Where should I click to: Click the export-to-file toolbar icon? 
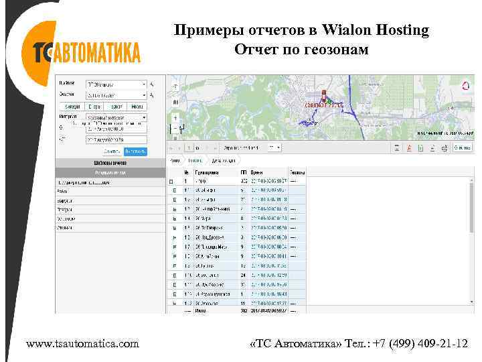pos(432,148)
